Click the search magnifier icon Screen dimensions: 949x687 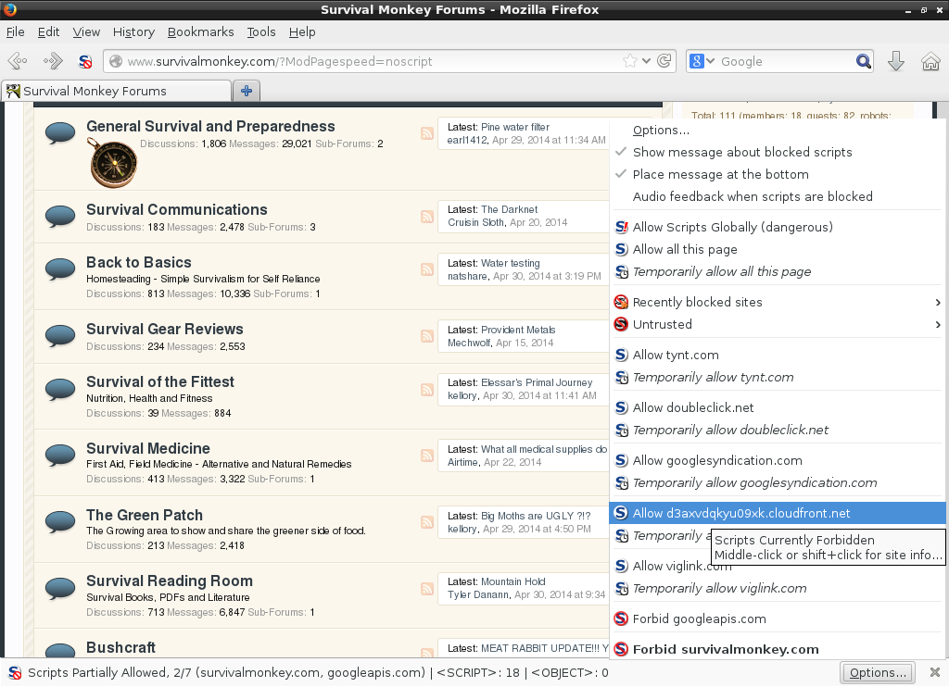pyautogui.click(x=863, y=61)
